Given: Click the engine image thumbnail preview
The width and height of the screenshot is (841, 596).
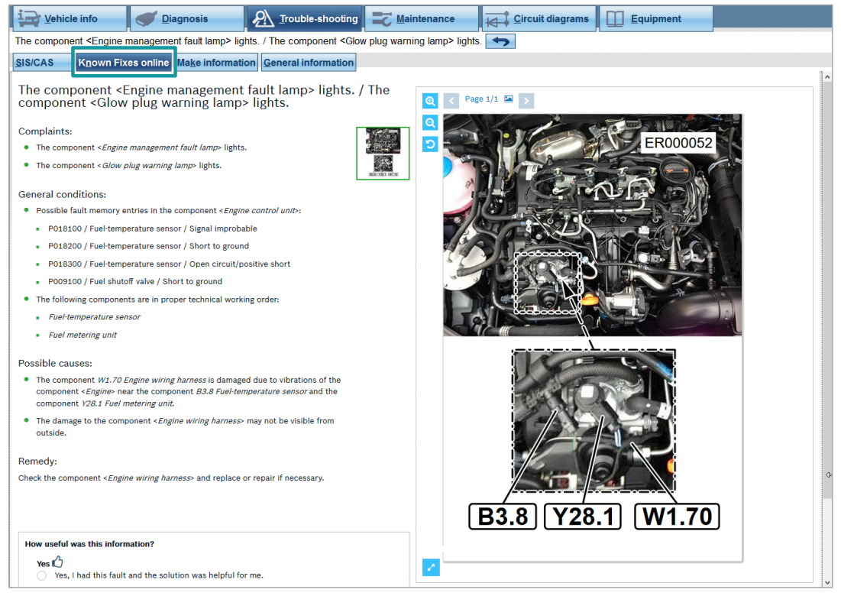Looking at the screenshot, I should pyautogui.click(x=383, y=153).
